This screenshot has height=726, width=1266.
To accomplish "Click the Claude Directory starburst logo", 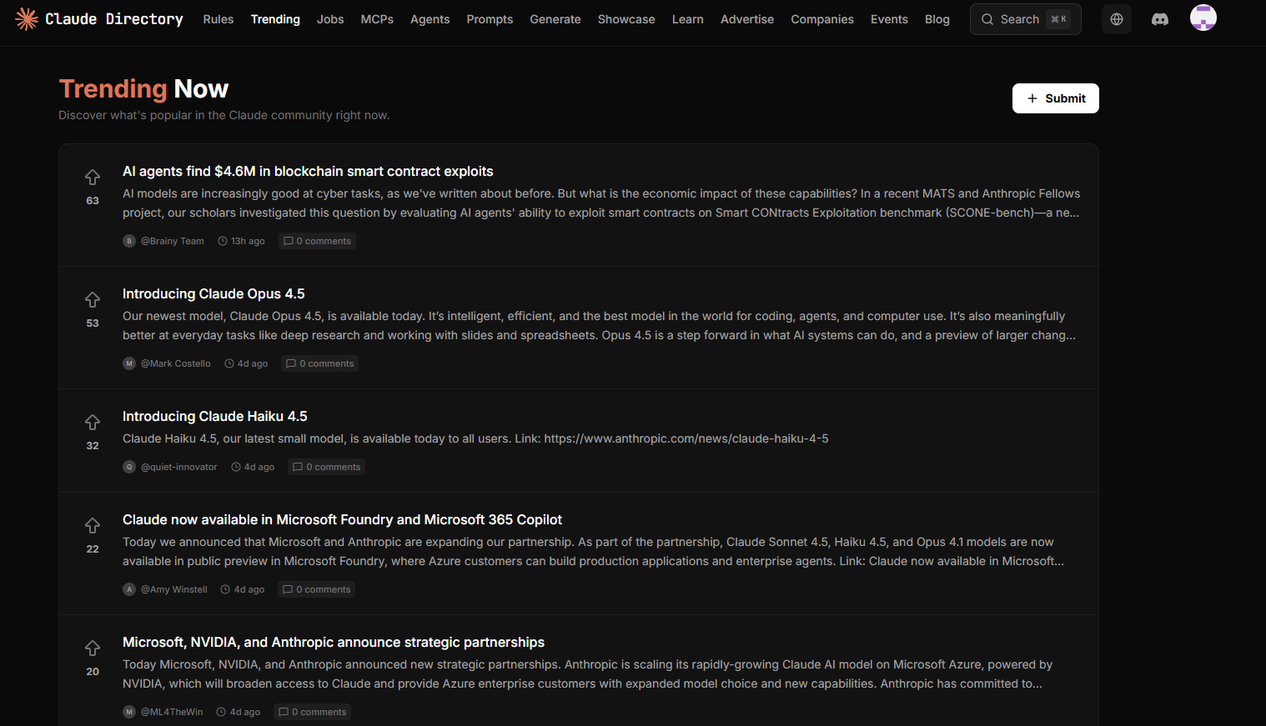I will click(x=27, y=18).
